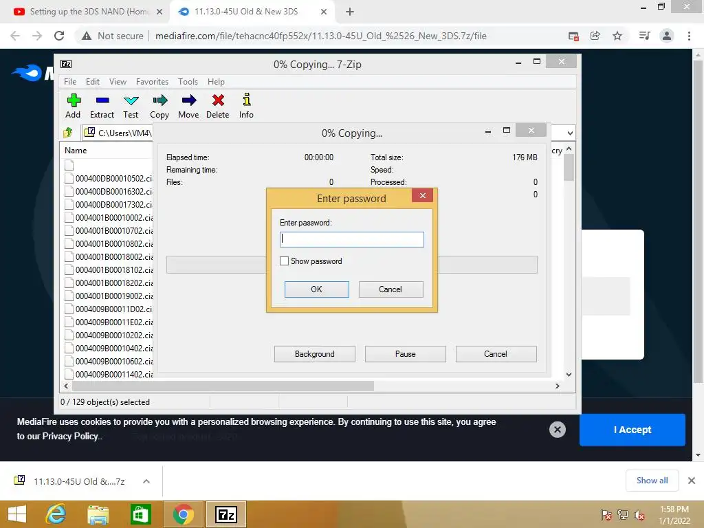Open Chrome profile avatar
This screenshot has height=528, width=704.
[x=667, y=36]
